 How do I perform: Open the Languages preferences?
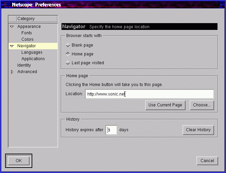[x=32, y=52]
